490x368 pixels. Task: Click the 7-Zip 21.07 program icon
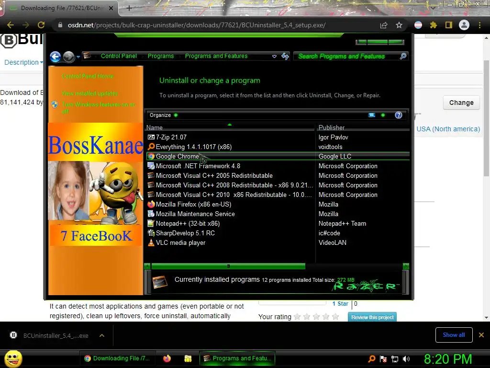coord(151,137)
